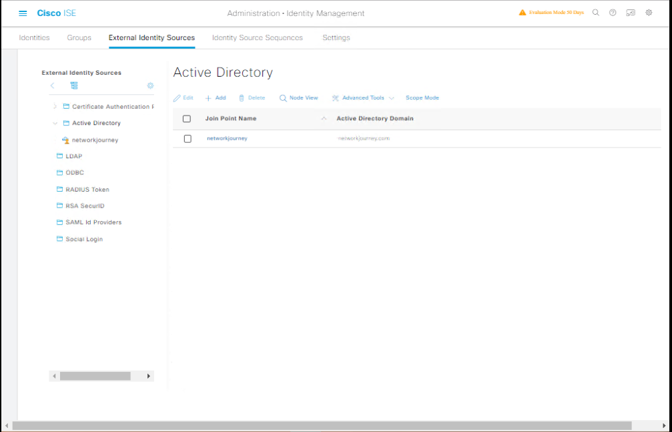Click the Cisco ISE logo
Viewport: 672px width, 432px height.
pyautogui.click(x=57, y=13)
